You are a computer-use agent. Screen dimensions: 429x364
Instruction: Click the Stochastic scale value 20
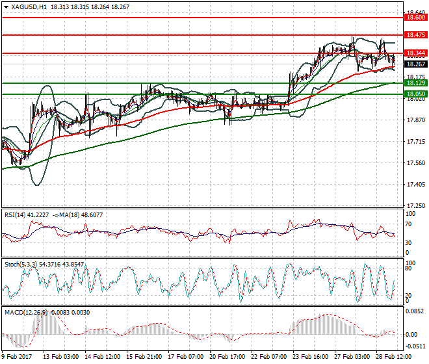click(408, 296)
